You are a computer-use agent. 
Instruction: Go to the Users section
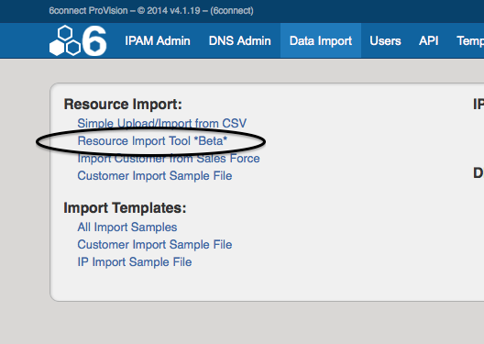coord(385,40)
